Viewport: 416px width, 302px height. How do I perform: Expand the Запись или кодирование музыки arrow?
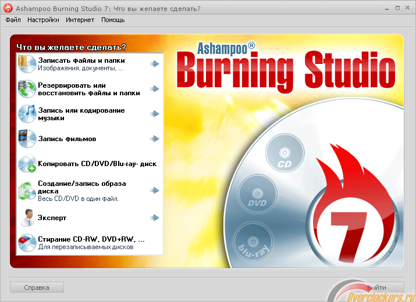[154, 114]
